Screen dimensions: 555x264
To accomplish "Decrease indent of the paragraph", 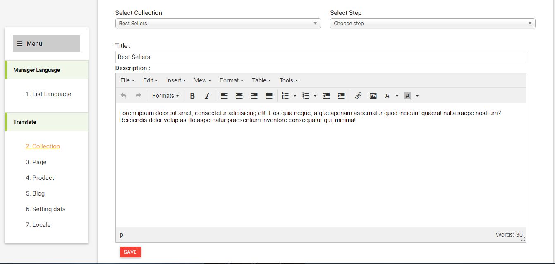I will click(326, 96).
